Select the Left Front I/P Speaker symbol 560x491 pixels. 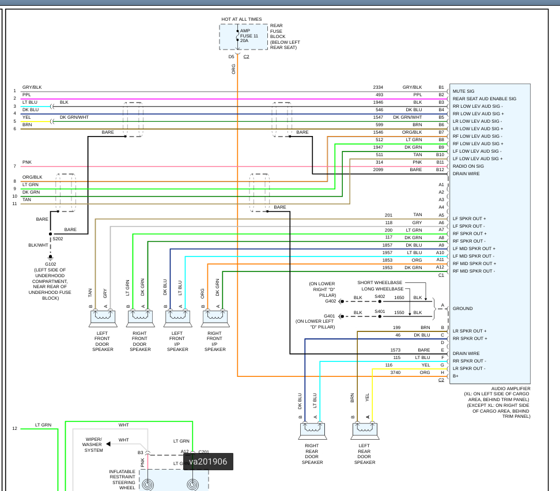[177, 317]
